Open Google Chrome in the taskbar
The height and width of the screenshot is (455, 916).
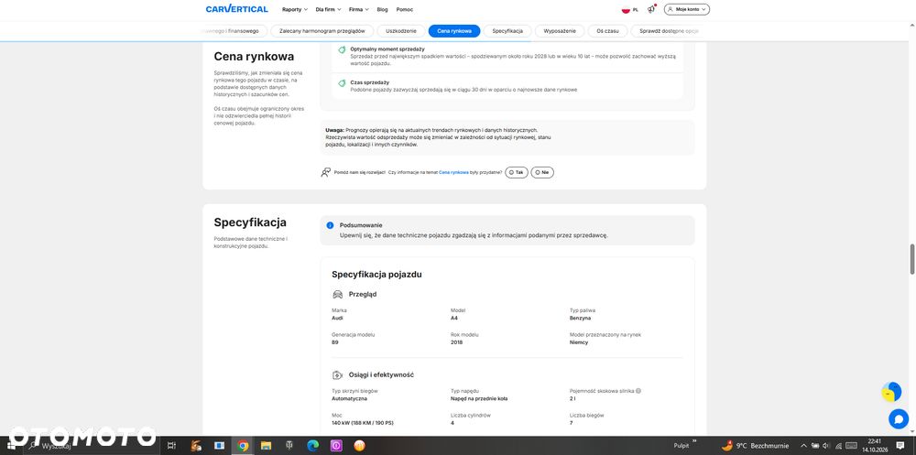(243, 446)
